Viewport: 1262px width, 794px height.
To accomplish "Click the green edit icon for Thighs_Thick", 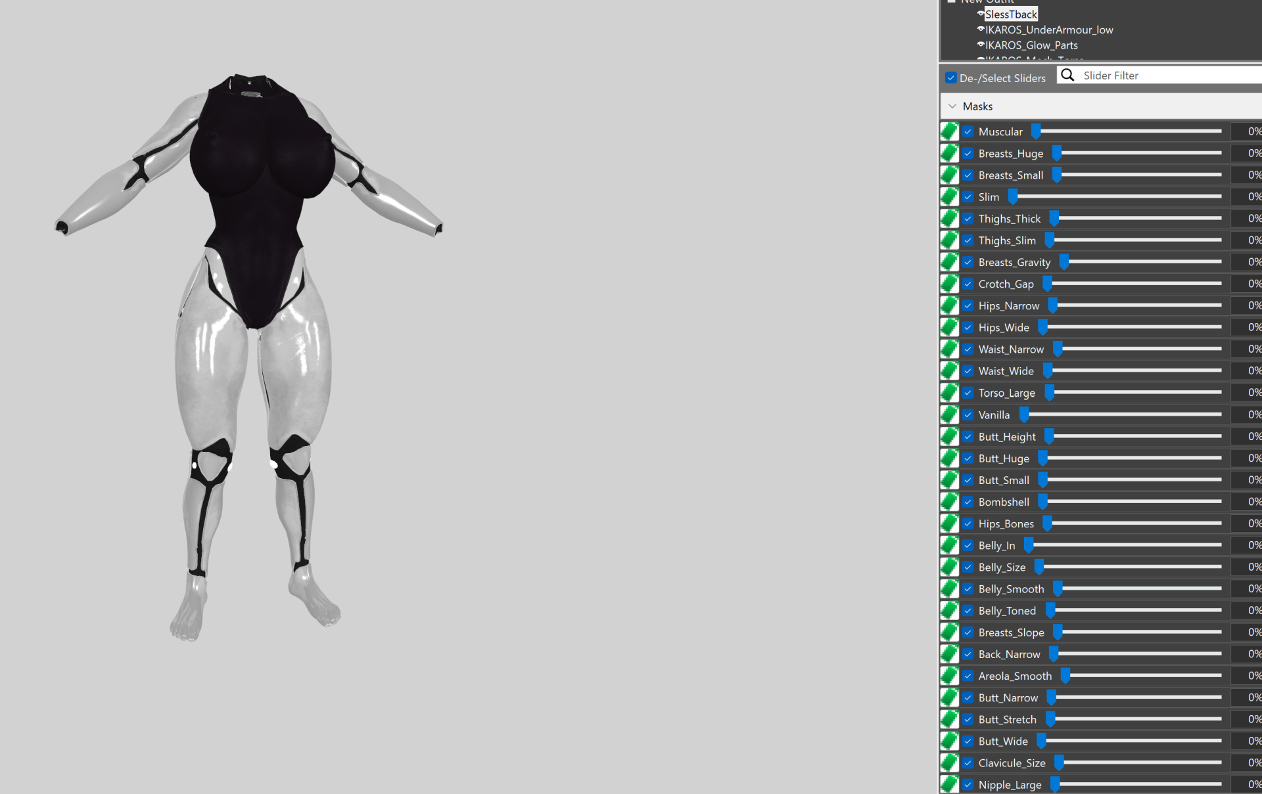I will click(x=949, y=218).
